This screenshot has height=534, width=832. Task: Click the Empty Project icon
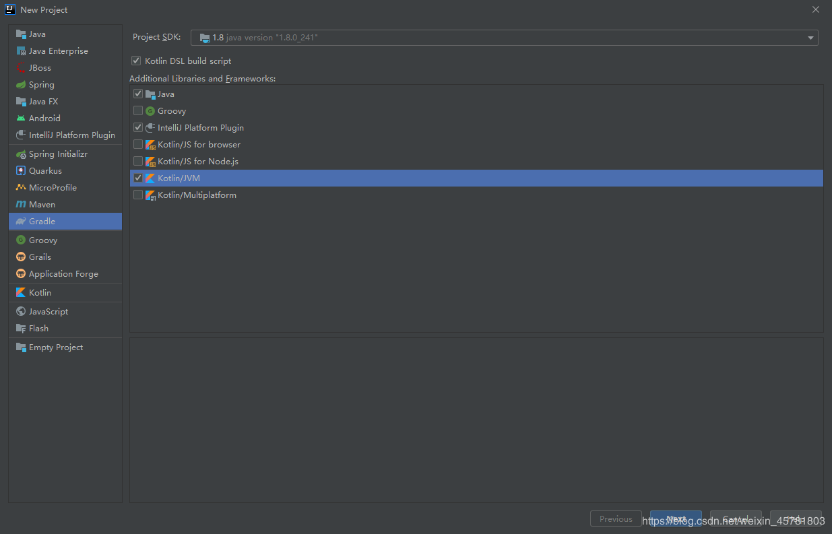pos(21,347)
